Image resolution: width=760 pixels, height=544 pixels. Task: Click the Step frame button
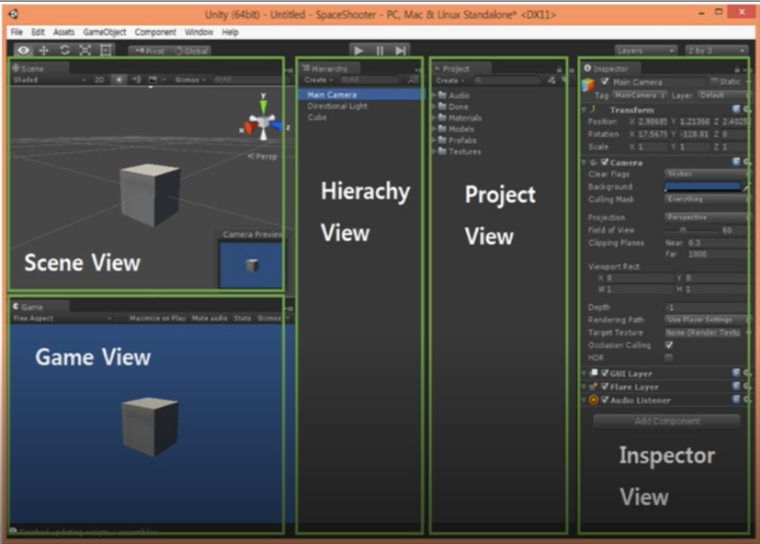coord(401,51)
